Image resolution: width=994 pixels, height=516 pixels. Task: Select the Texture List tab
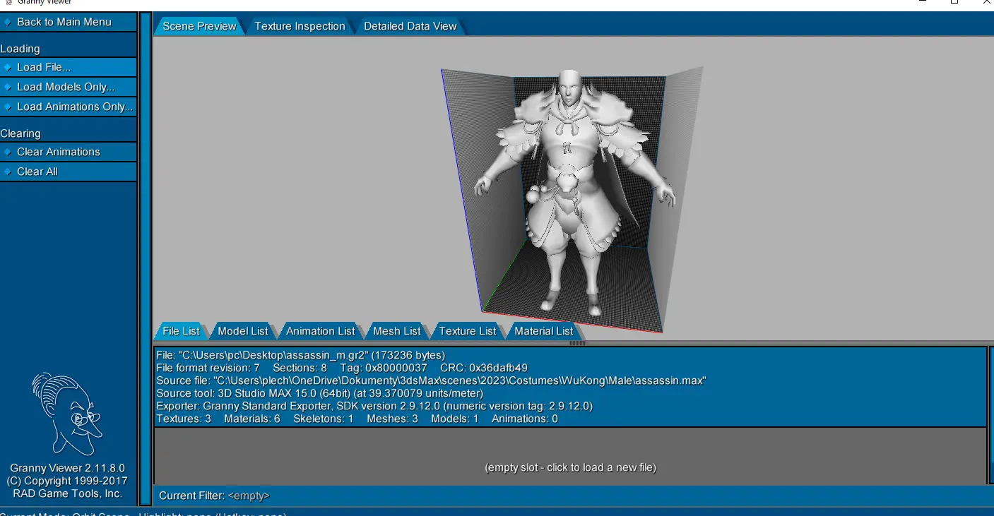pyautogui.click(x=467, y=331)
